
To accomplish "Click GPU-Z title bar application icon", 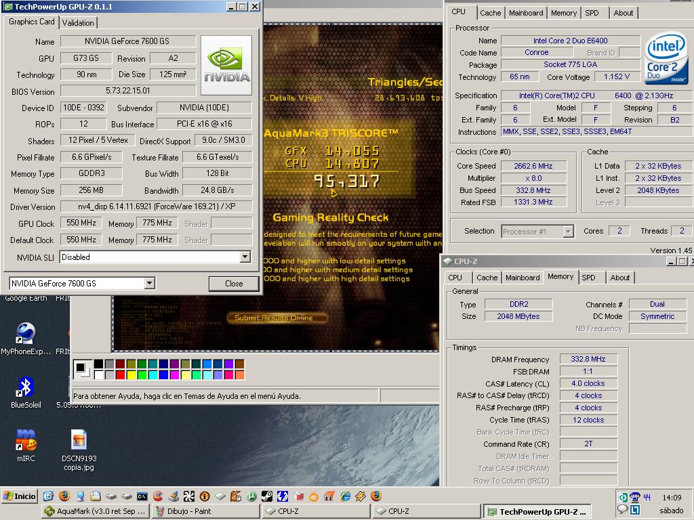I will [8, 7].
